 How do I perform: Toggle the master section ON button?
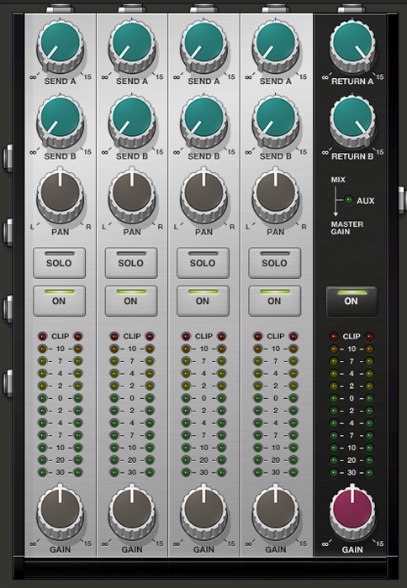tap(351, 301)
